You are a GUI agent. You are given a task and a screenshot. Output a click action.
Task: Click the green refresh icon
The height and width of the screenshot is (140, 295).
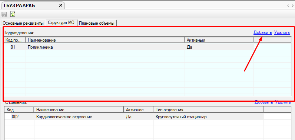point(13,14)
